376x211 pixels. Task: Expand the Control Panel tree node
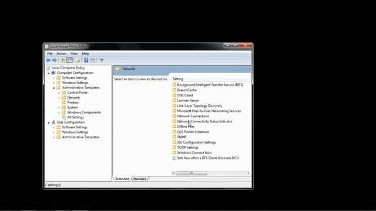(59, 93)
